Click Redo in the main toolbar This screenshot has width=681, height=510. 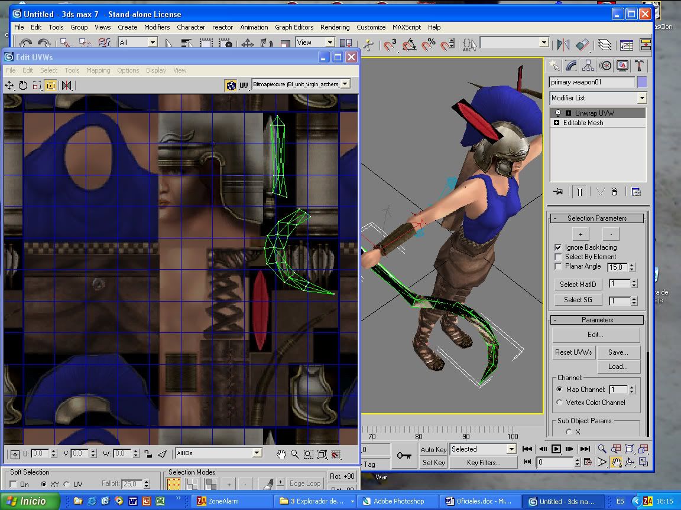click(44, 43)
